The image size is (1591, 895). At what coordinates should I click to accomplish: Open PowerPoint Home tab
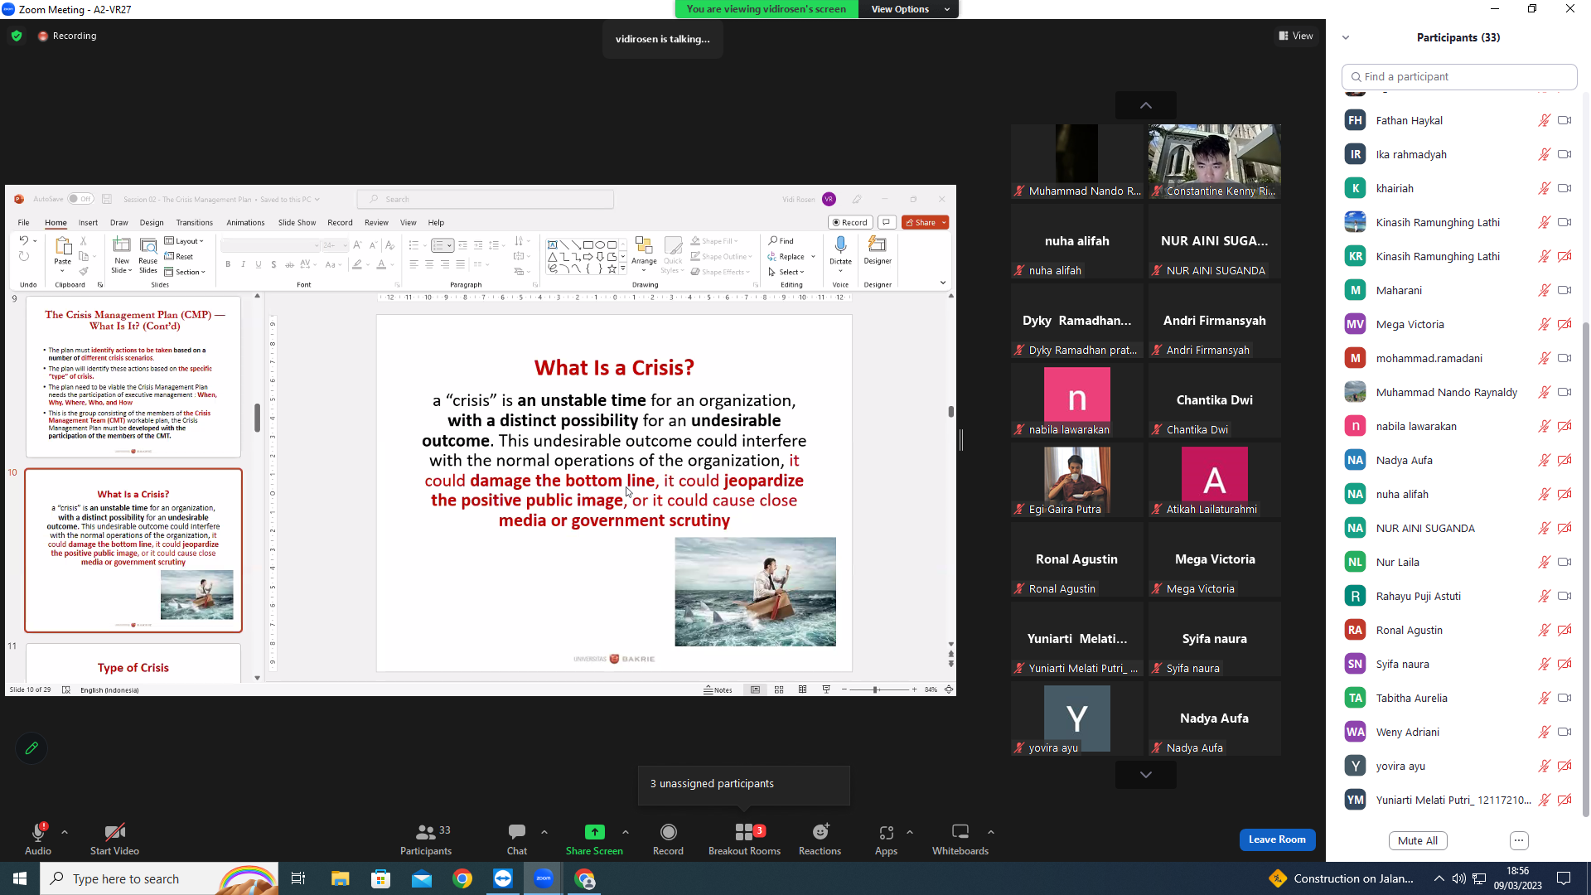pos(56,223)
